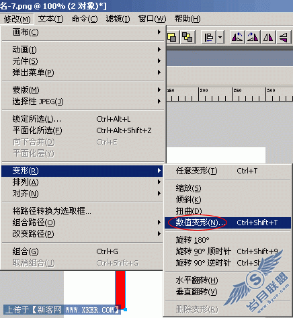Click Rotate 90° counter-clockwise toolbar icon
This screenshot has height=318, width=293.
237,37
